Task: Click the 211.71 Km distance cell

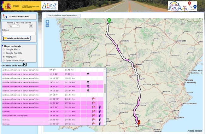Action: [x=73, y=95]
